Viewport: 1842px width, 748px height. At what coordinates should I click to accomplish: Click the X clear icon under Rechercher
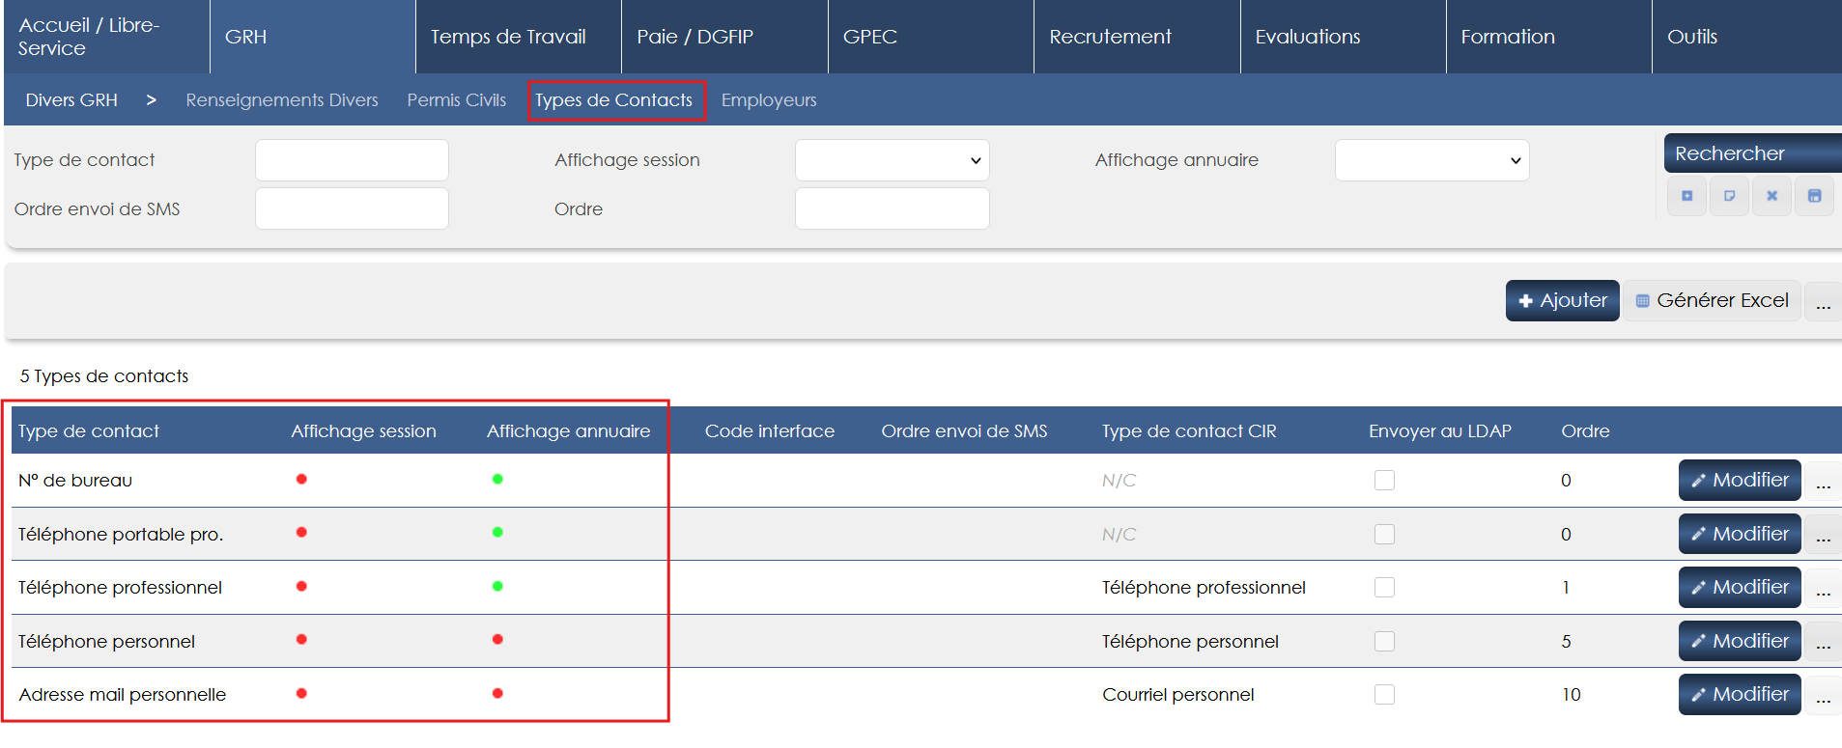tap(1771, 196)
